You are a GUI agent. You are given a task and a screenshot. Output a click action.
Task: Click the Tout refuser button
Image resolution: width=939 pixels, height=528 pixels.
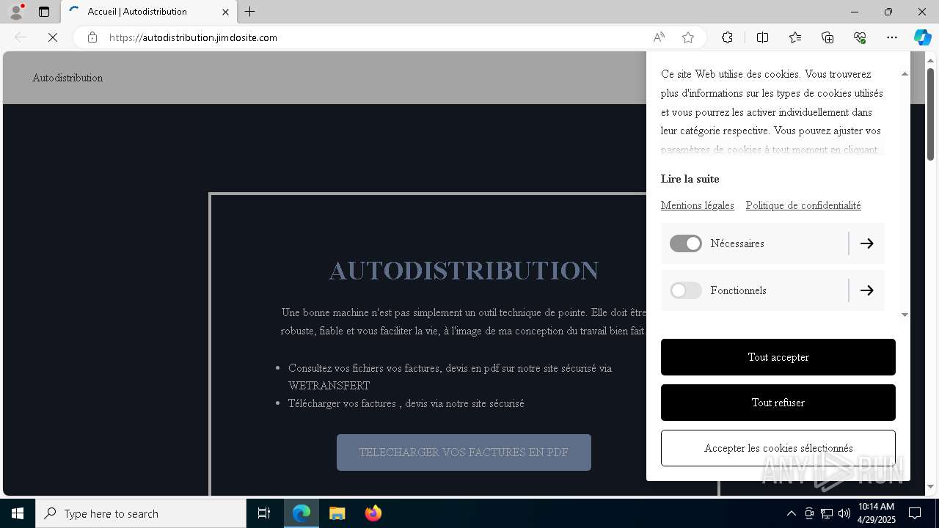[x=778, y=403]
